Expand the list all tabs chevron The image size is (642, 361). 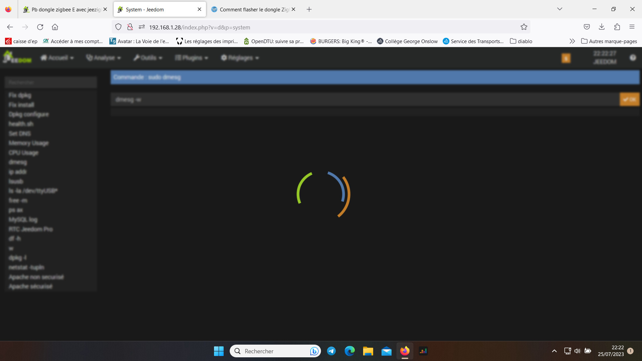pos(559,9)
